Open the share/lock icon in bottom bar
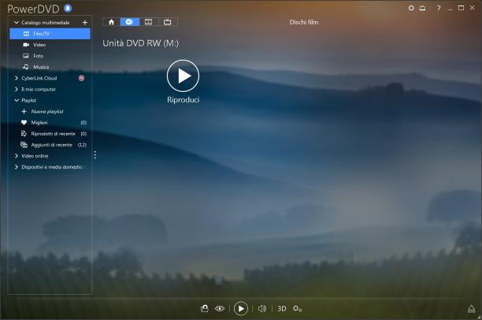Screen dimensions: 482x320 [205, 308]
